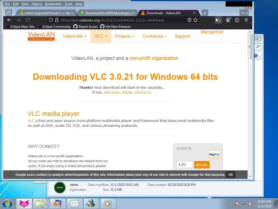
Task: Click the scroll up arrow of page
Action: (x=250, y=32)
